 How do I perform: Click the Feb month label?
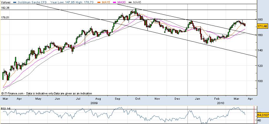[x=217, y=99]
